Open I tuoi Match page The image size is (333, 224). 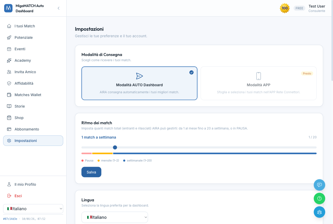33,26
